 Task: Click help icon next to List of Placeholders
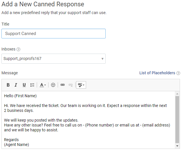[178, 73]
